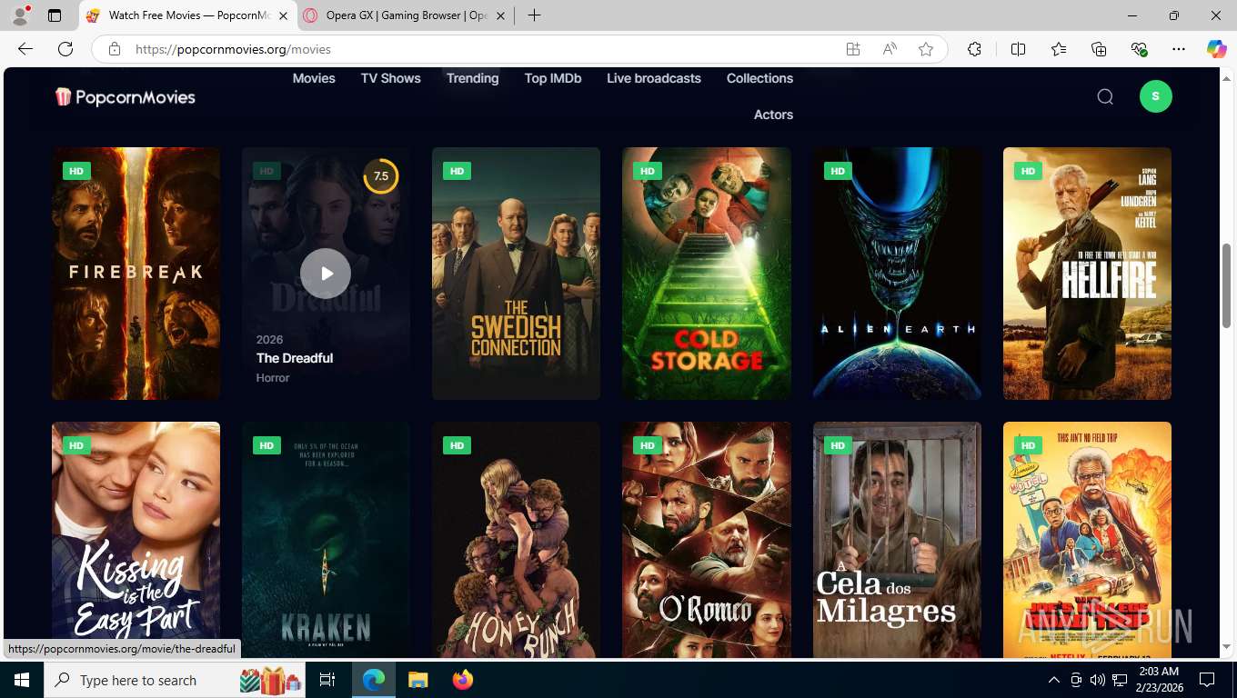
Task: Click the page vertical scrollbar thumb
Action: click(1227, 285)
